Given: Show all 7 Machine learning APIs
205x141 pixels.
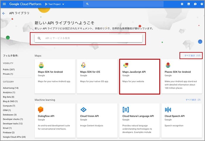Looking at the screenshot, I should coord(193,100).
